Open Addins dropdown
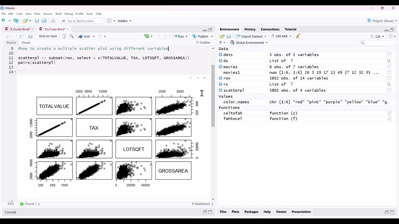 point(124,21)
